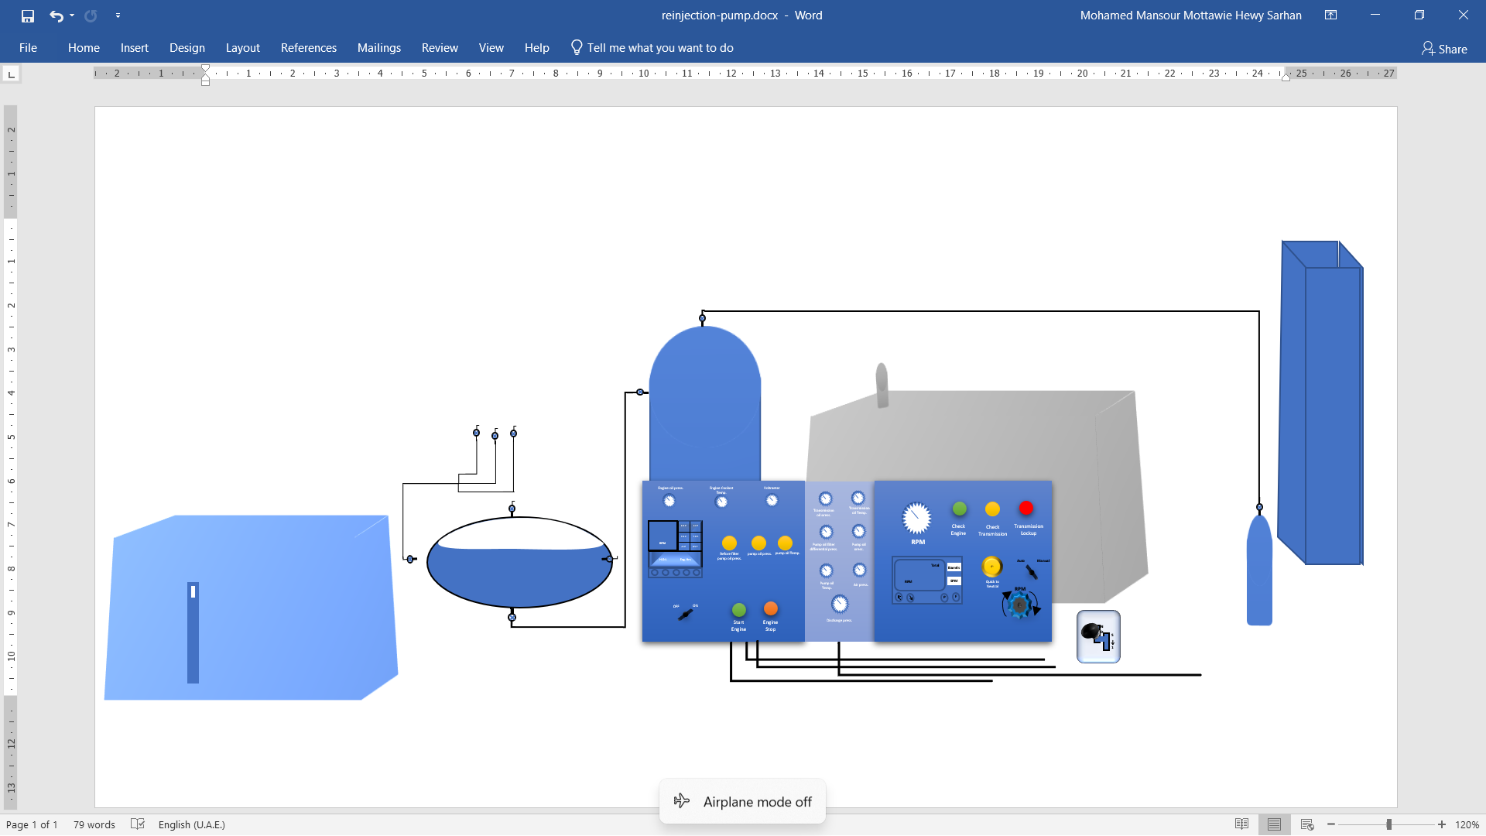Open the 120% zoom level dialog

click(1467, 824)
